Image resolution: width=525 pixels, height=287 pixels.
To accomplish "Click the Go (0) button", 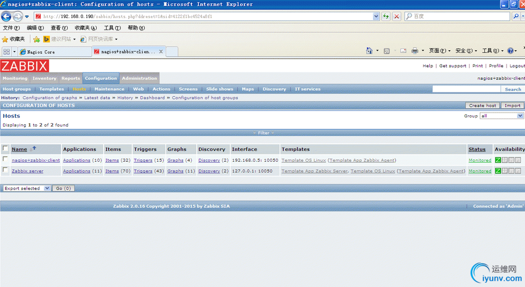I will pyautogui.click(x=63, y=188).
